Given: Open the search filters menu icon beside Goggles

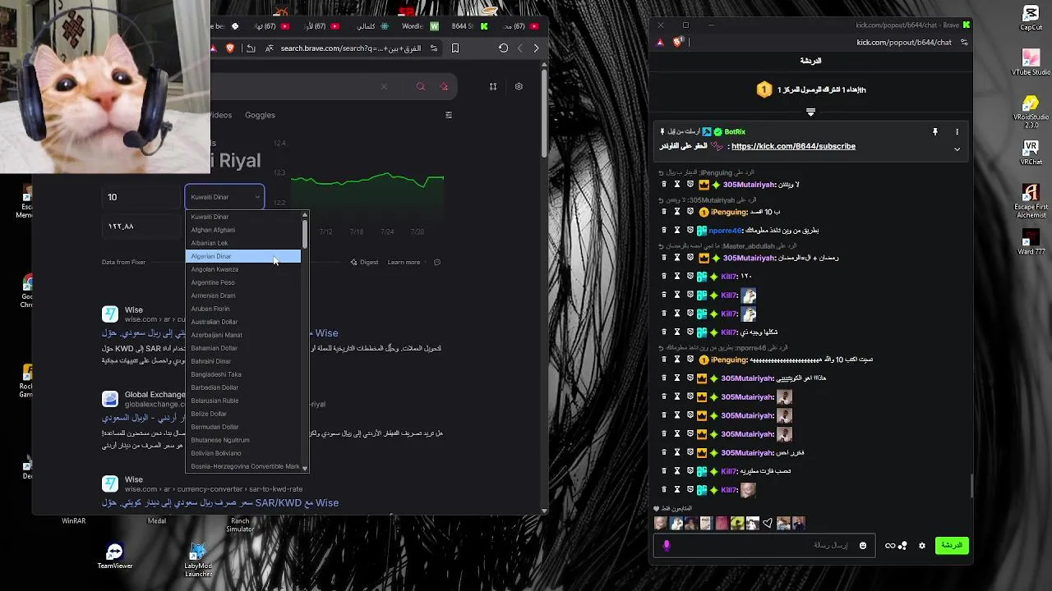Looking at the screenshot, I should 449,115.
